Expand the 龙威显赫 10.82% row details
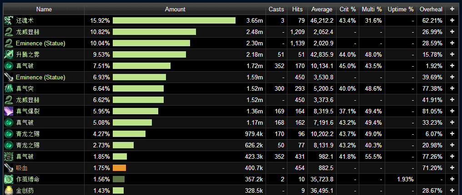This screenshot has width=462, height=195. click(x=452, y=32)
